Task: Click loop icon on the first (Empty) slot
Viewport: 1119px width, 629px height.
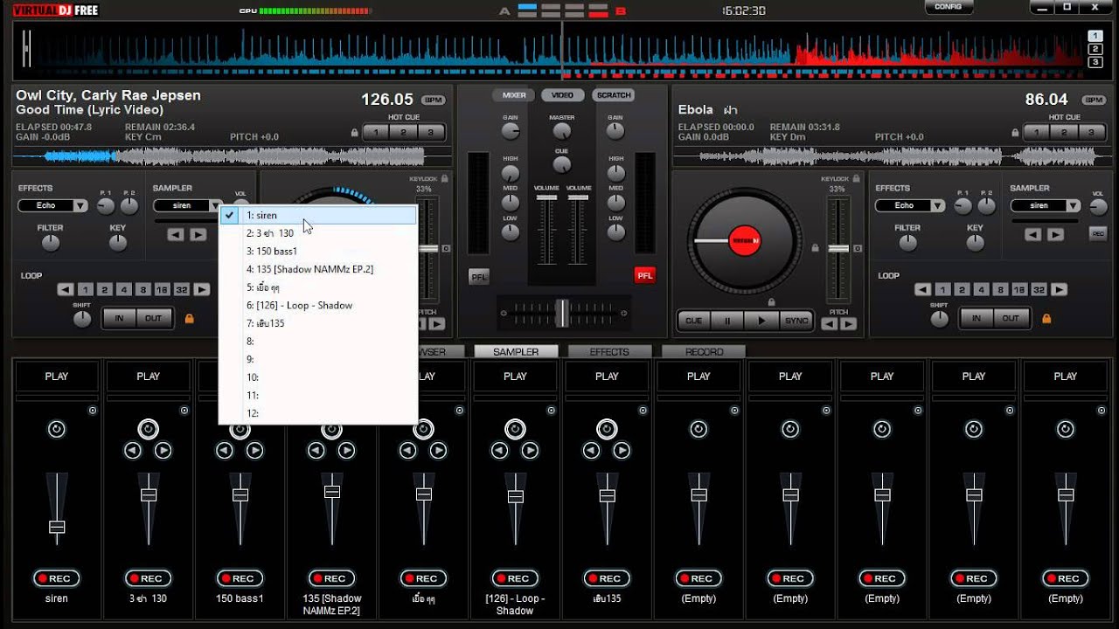Action: coord(699,429)
